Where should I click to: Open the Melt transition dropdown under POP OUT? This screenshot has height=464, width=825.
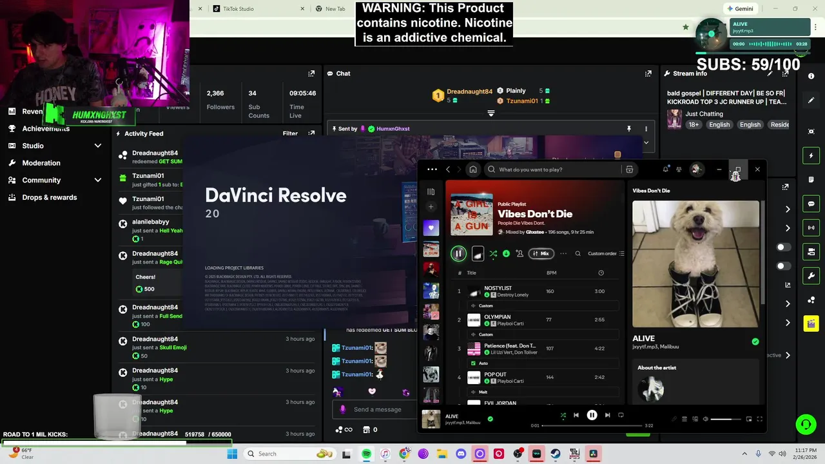click(x=543, y=392)
